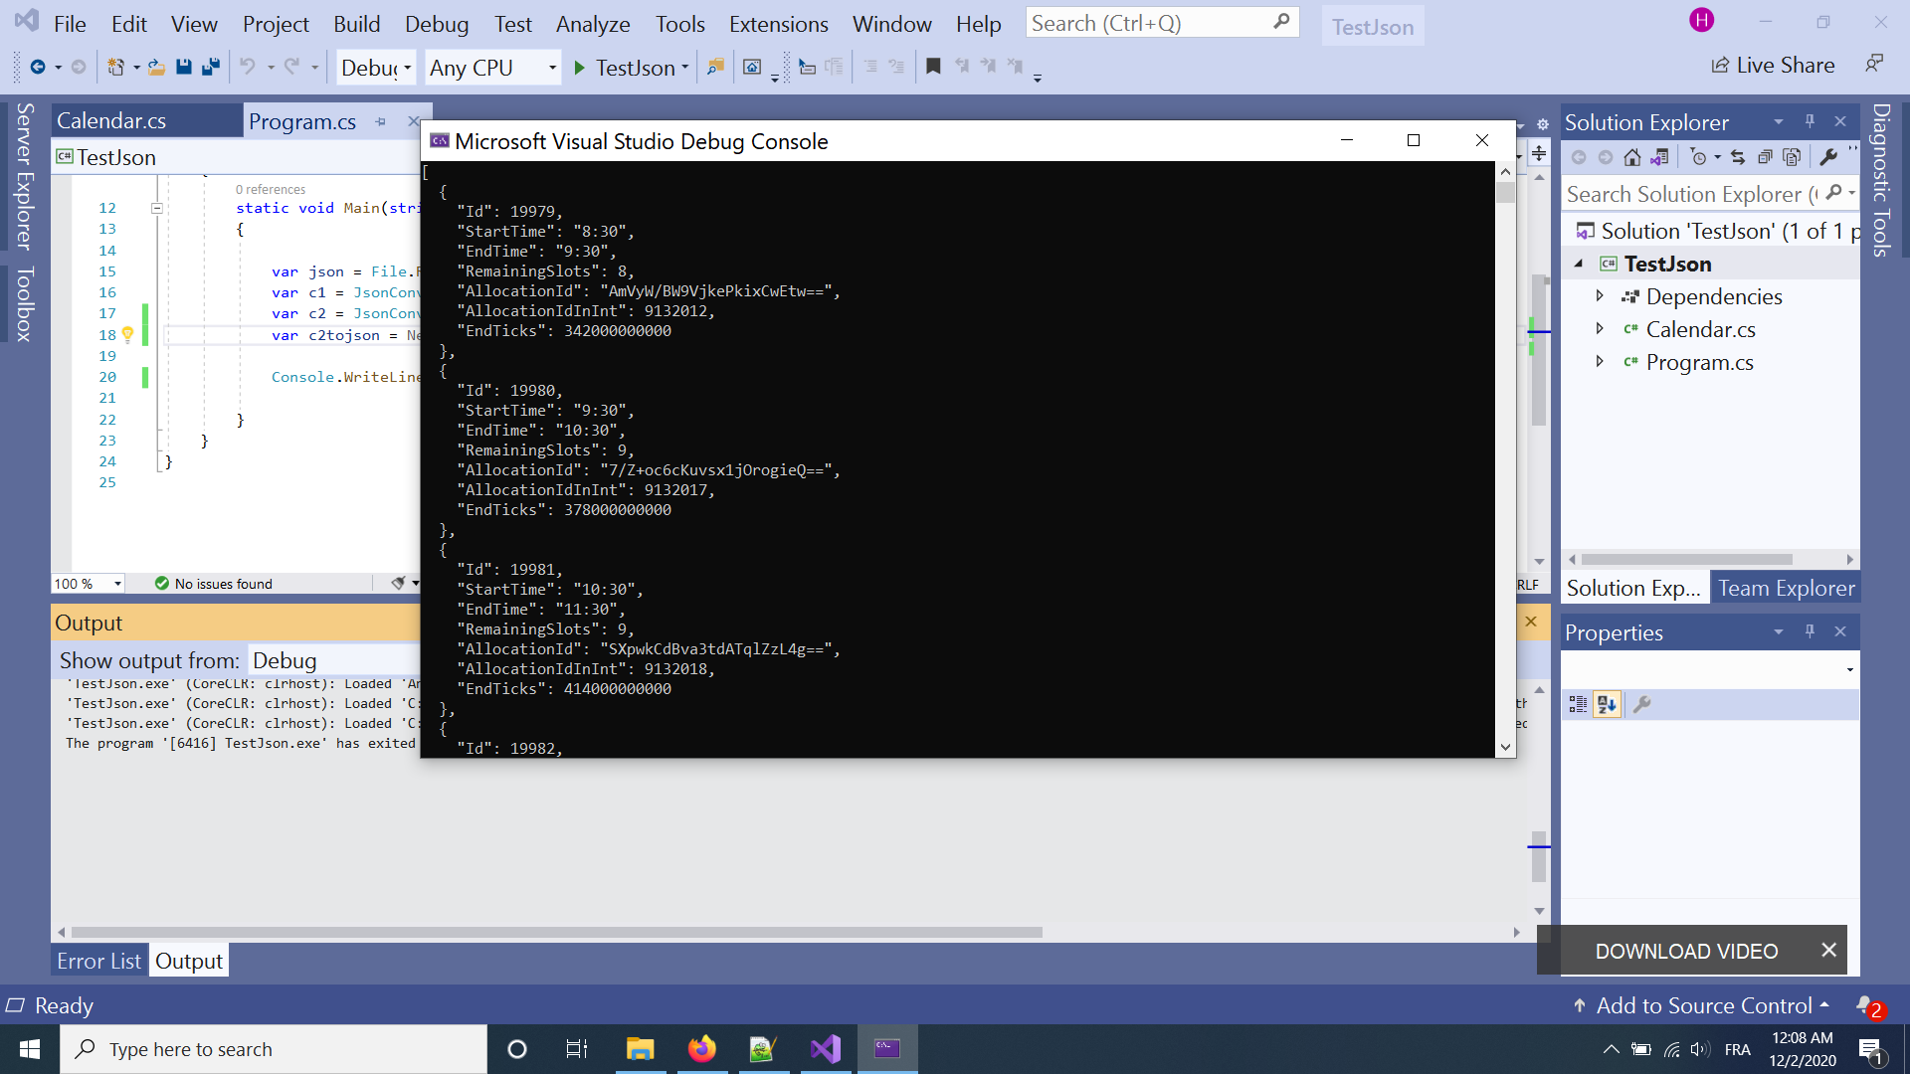Switch to the Team Explorer tab

(x=1786, y=588)
